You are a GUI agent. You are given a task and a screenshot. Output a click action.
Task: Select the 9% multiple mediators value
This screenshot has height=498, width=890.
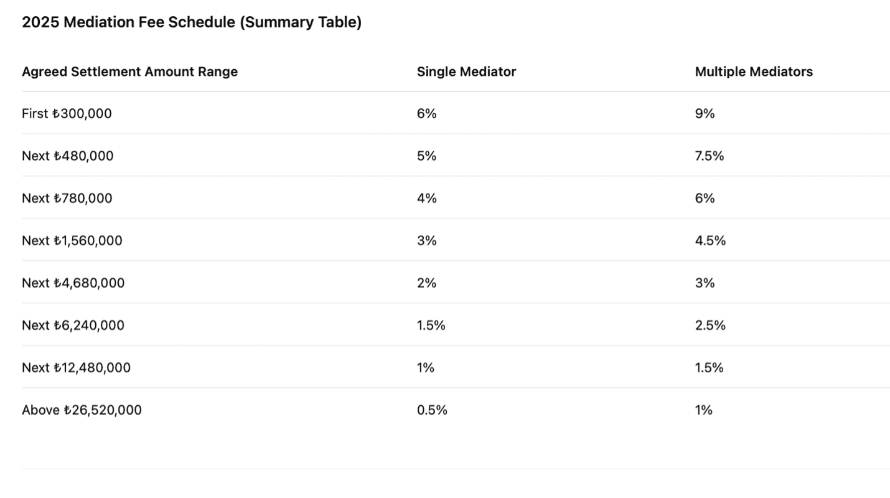pyautogui.click(x=705, y=113)
